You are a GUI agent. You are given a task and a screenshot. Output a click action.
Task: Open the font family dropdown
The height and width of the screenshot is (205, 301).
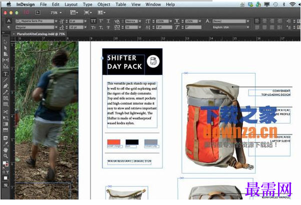[x=56, y=21]
